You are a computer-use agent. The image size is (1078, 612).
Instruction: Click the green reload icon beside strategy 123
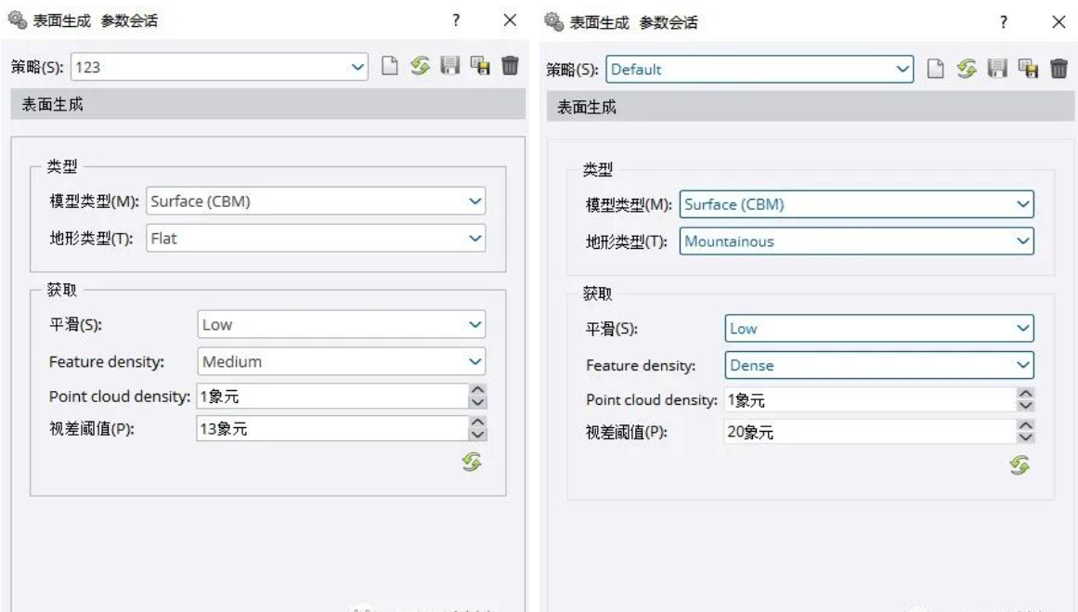(x=421, y=66)
